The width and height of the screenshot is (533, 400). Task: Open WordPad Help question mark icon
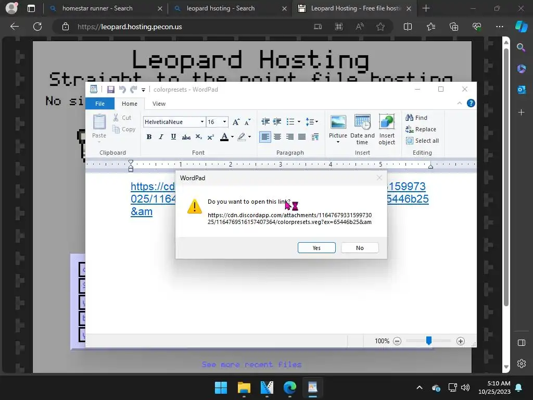click(471, 103)
